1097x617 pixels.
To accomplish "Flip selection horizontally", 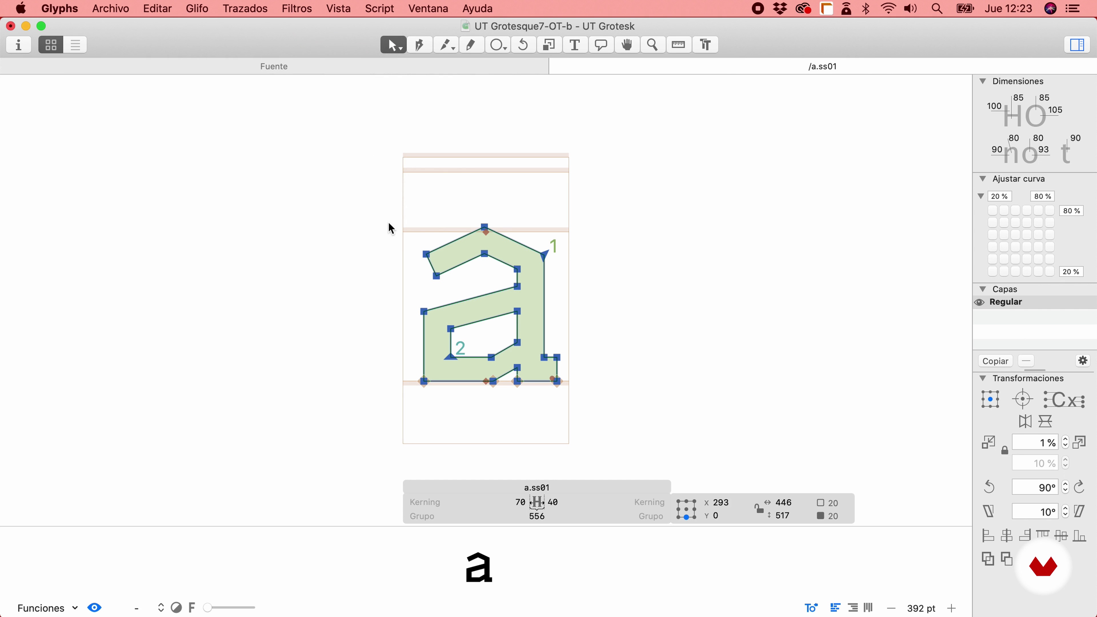I will [x=1025, y=422].
